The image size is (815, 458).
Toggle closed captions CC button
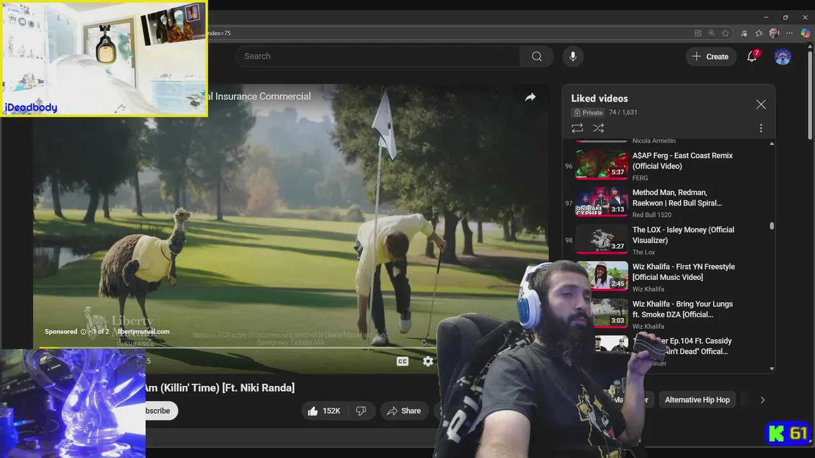[x=402, y=361]
